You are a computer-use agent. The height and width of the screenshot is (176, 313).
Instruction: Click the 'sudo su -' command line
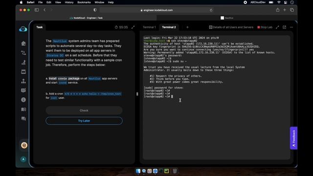click(x=165, y=62)
